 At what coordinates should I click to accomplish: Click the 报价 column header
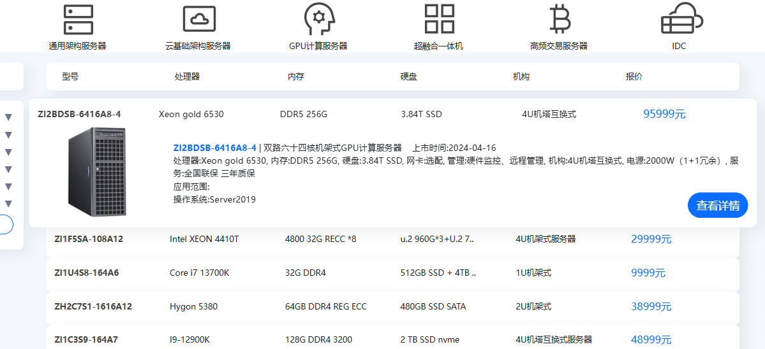[x=634, y=76]
